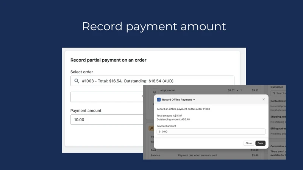Image resolution: width=303 pixels, height=170 pixels.
Task: Click the empty field below Select order
Action: click(x=107, y=97)
